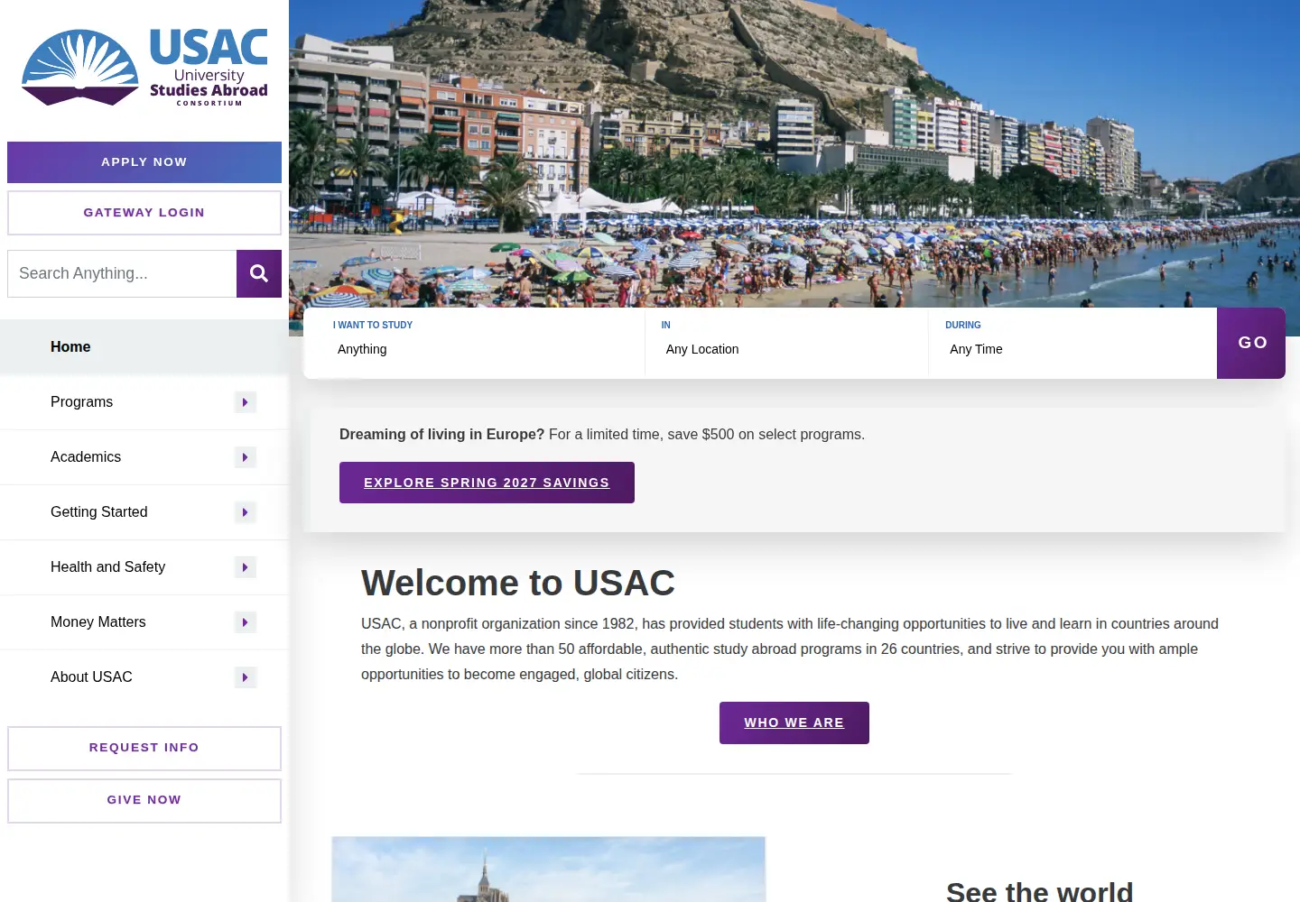The image size is (1300, 902).
Task: Click the Who We Are button
Action: 794,723
